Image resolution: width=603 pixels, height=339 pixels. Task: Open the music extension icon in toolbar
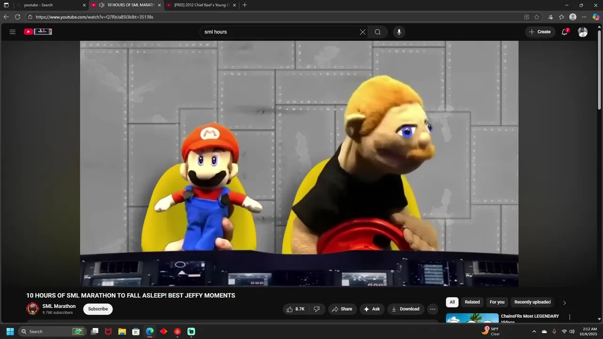(550, 17)
